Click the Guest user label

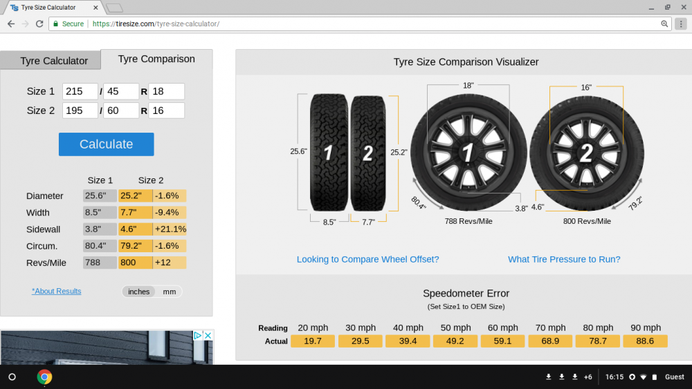coord(674,377)
